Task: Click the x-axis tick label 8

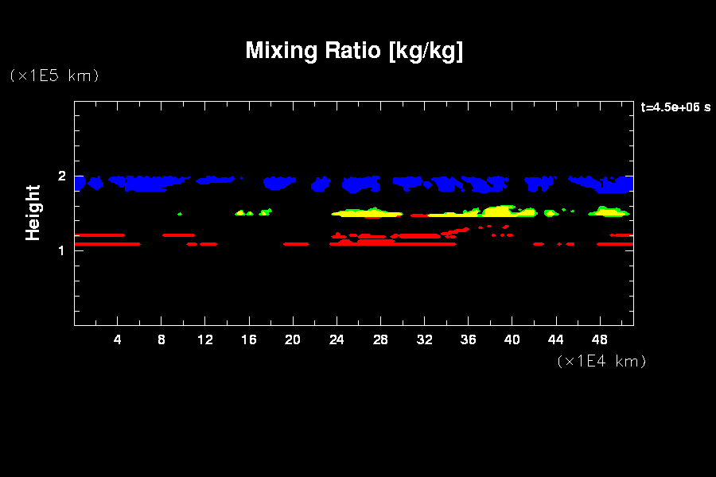Action: [x=161, y=339]
